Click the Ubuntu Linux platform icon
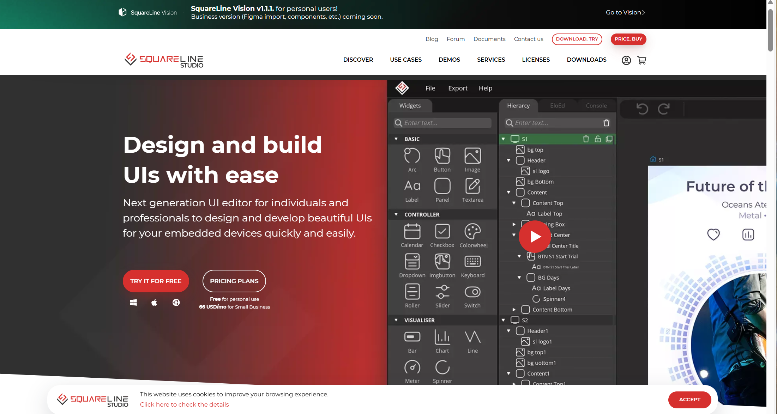 176,303
